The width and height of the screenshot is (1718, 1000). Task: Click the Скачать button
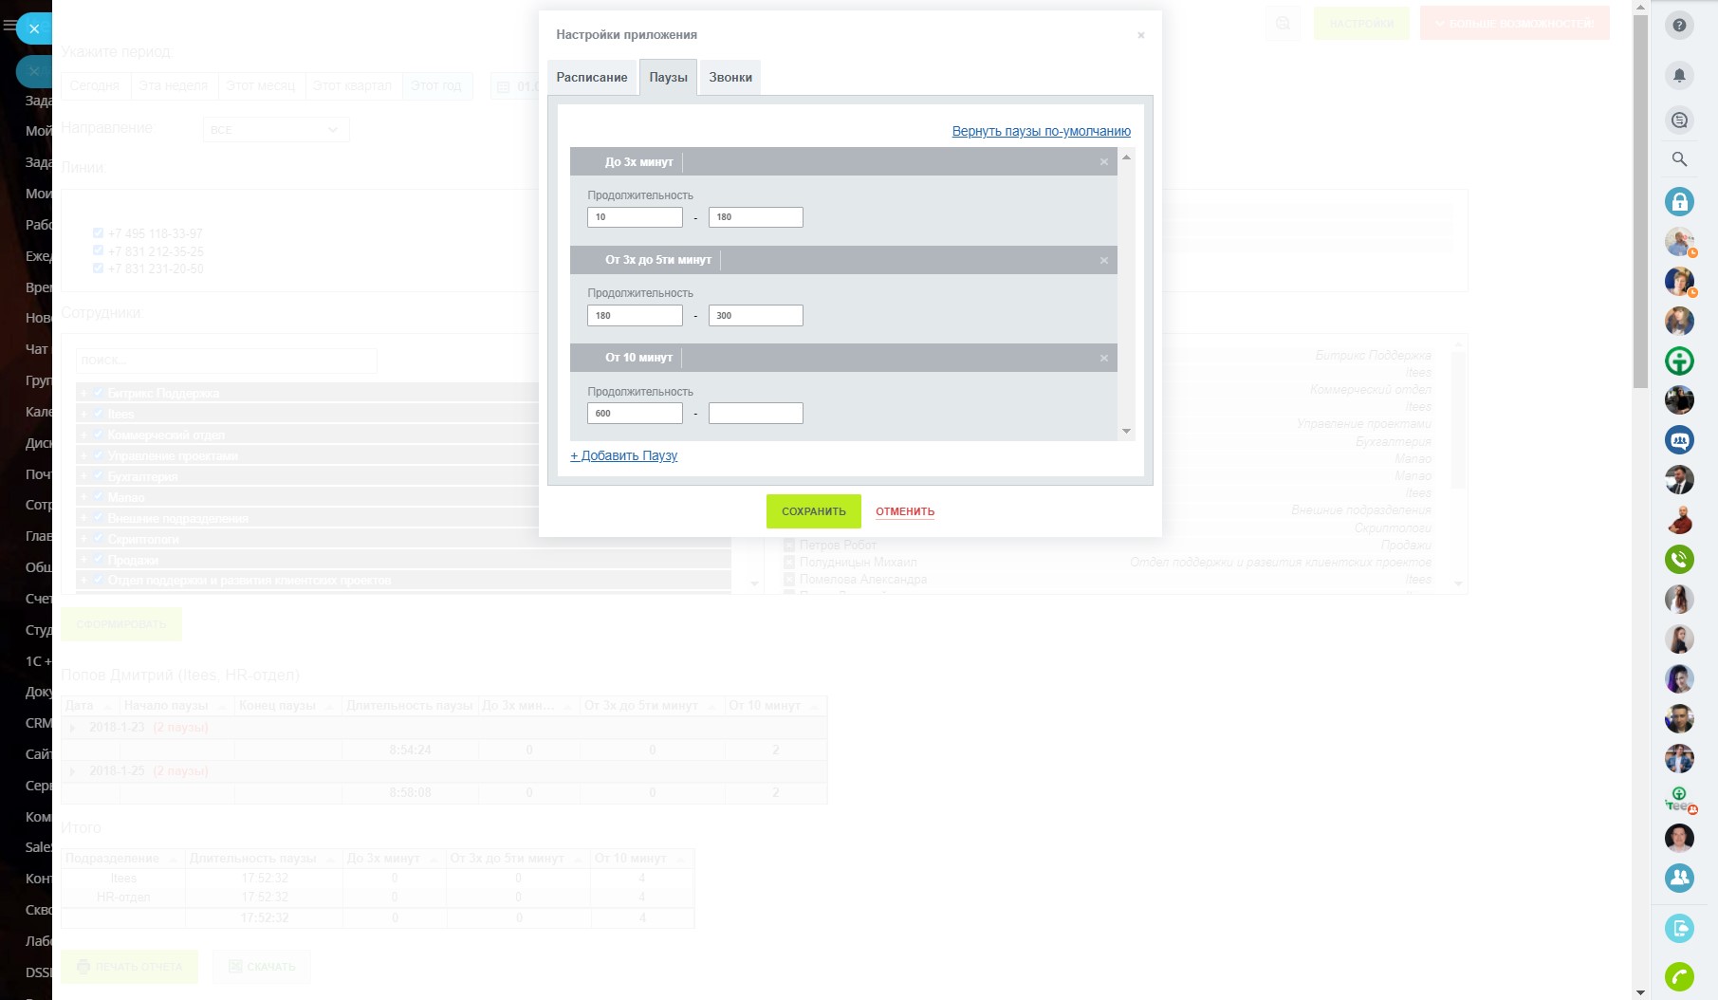[x=262, y=967]
